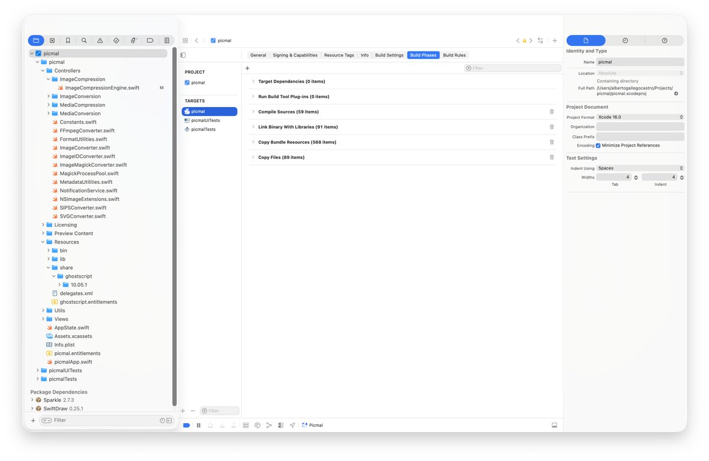Open the Issue navigator warning icon

click(100, 40)
